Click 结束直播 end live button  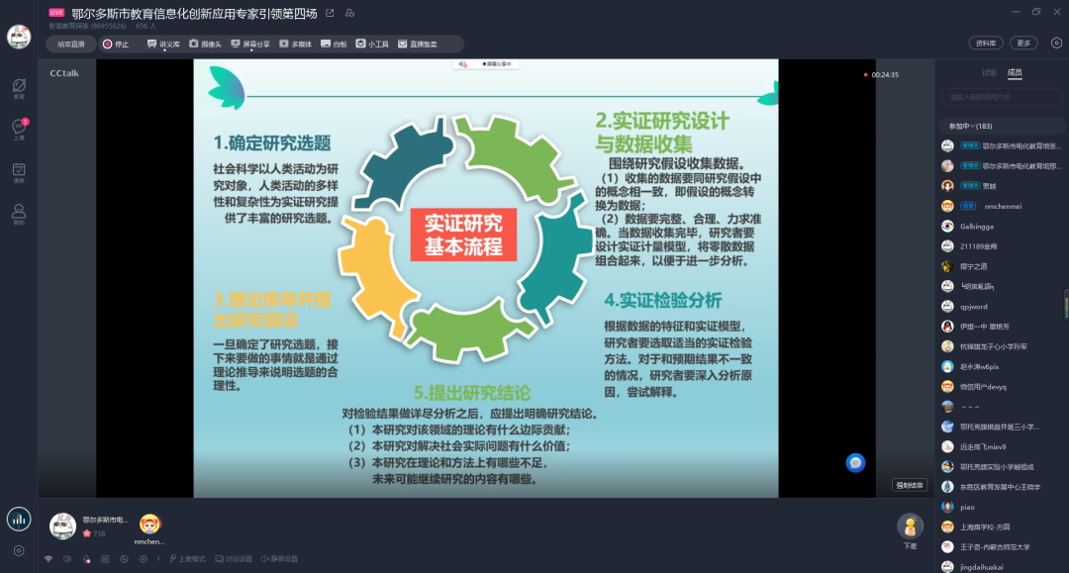(x=71, y=45)
